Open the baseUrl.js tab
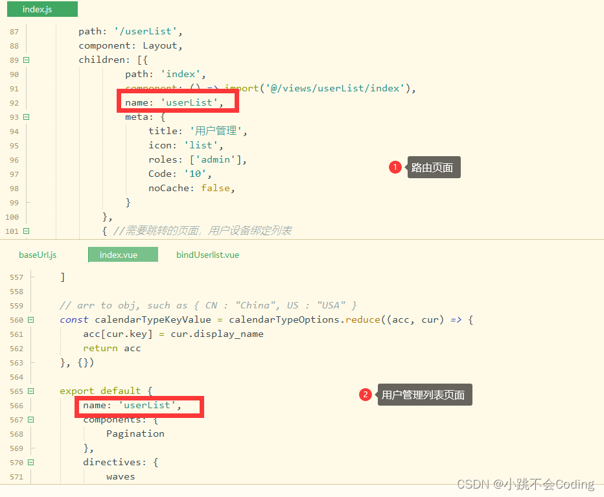This screenshot has height=497, width=604. pyautogui.click(x=38, y=255)
